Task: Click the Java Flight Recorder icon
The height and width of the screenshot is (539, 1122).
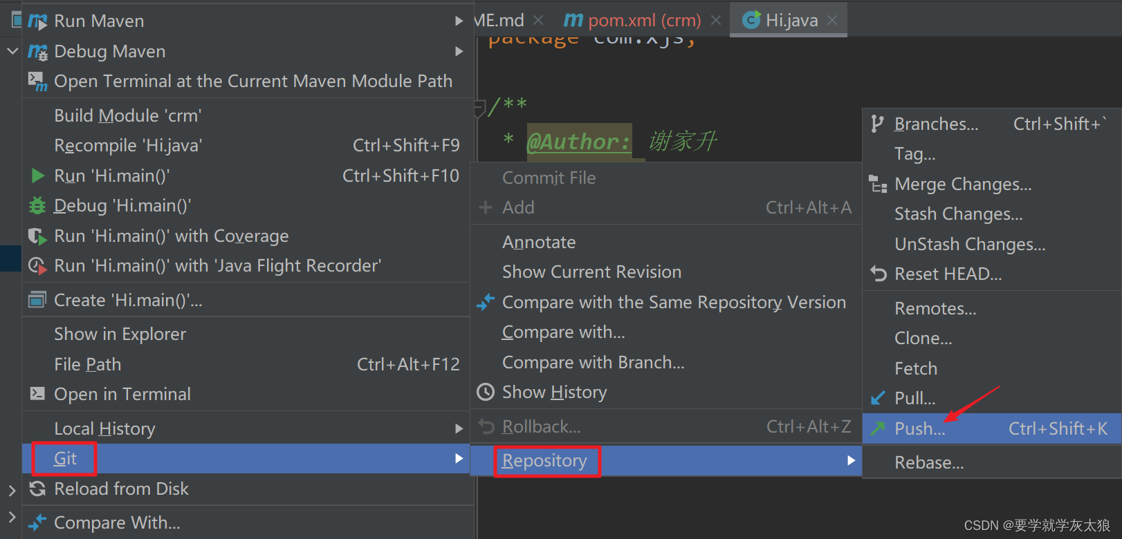Action: [x=37, y=266]
